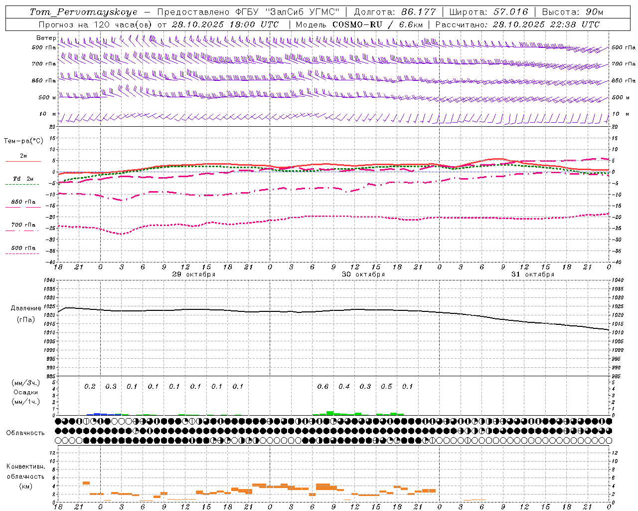
Task: Click the 'Долгота: 86.177' value
Action: point(395,12)
